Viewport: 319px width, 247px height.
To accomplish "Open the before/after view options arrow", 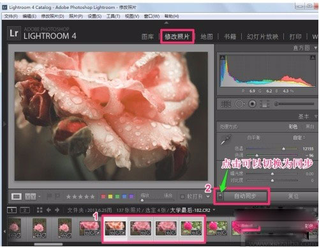I will [x=40, y=197].
